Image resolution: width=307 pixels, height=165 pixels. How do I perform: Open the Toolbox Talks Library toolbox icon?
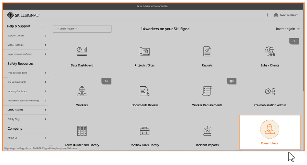click(145, 131)
